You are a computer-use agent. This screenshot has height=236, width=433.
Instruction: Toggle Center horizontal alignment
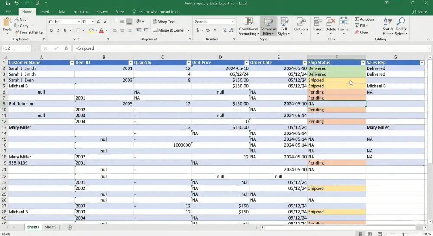(122, 30)
